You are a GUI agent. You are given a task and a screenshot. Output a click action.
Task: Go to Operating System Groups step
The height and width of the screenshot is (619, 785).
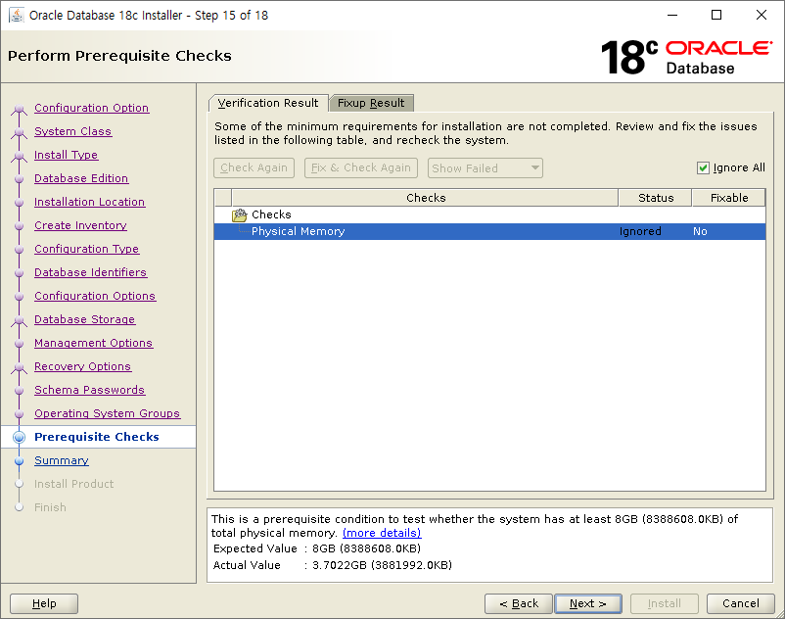coord(107,413)
